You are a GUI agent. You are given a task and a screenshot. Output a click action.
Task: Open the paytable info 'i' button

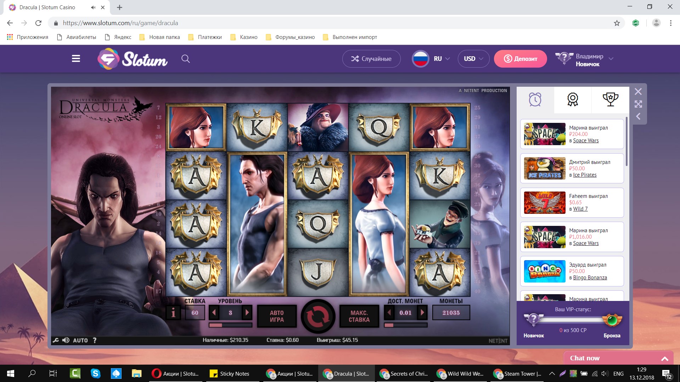[x=173, y=313]
